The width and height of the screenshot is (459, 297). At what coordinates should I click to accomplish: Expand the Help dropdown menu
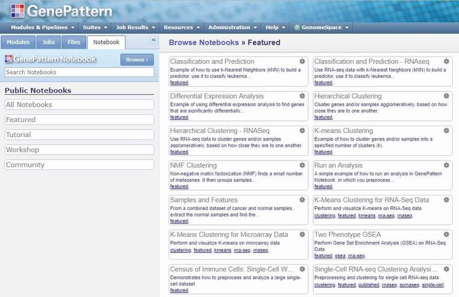coord(275,28)
